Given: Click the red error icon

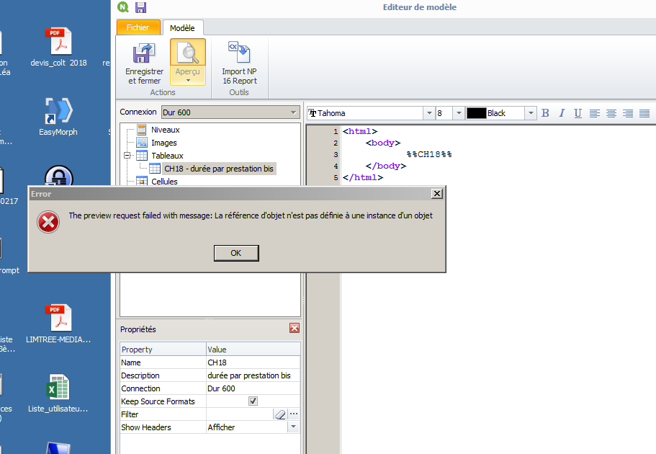Looking at the screenshot, I should [48, 222].
